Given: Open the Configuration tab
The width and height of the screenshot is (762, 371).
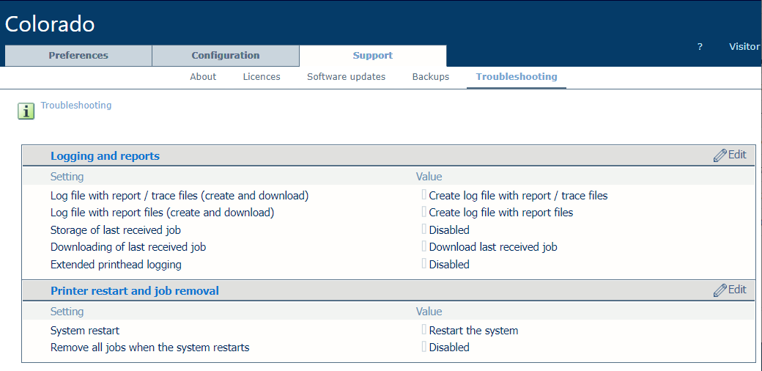Looking at the screenshot, I should point(226,56).
